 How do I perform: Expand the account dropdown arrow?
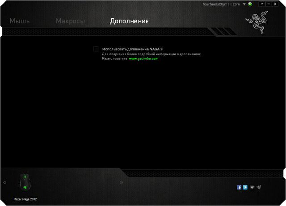pyautogui.click(x=244, y=4)
